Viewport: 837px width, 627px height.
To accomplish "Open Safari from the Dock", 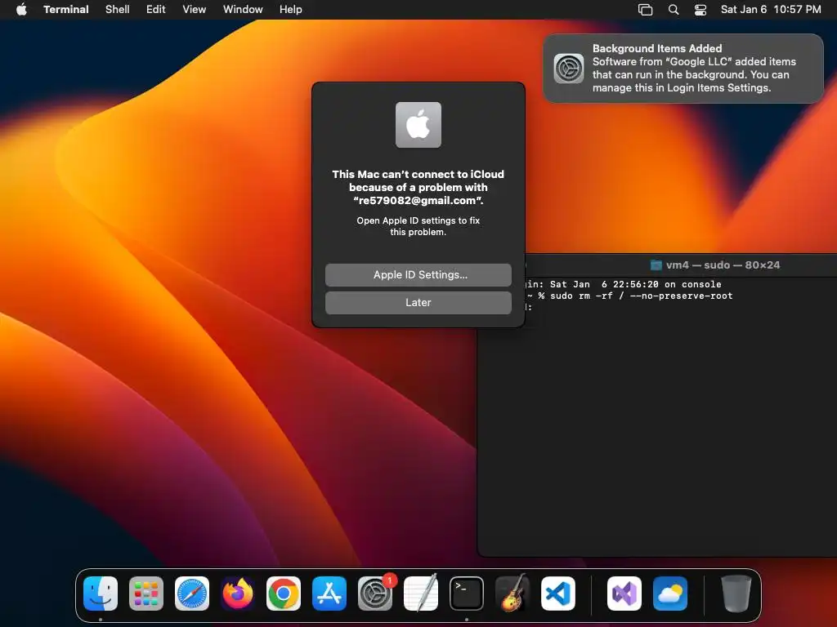I will (x=192, y=594).
